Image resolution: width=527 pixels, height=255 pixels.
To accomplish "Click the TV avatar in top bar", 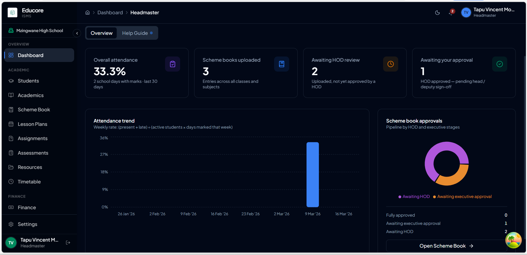I will coord(466,12).
